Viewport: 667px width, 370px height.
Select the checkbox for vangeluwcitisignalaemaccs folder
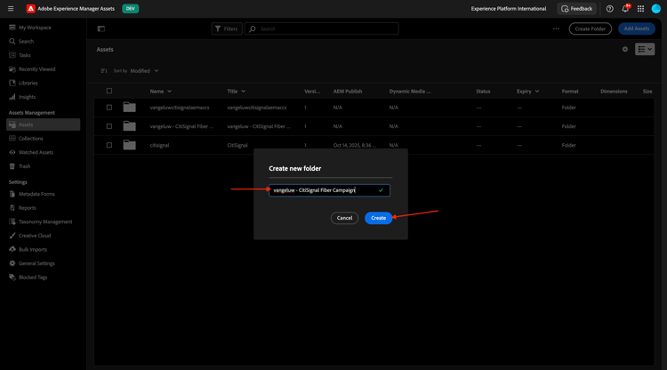tap(109, 108)
